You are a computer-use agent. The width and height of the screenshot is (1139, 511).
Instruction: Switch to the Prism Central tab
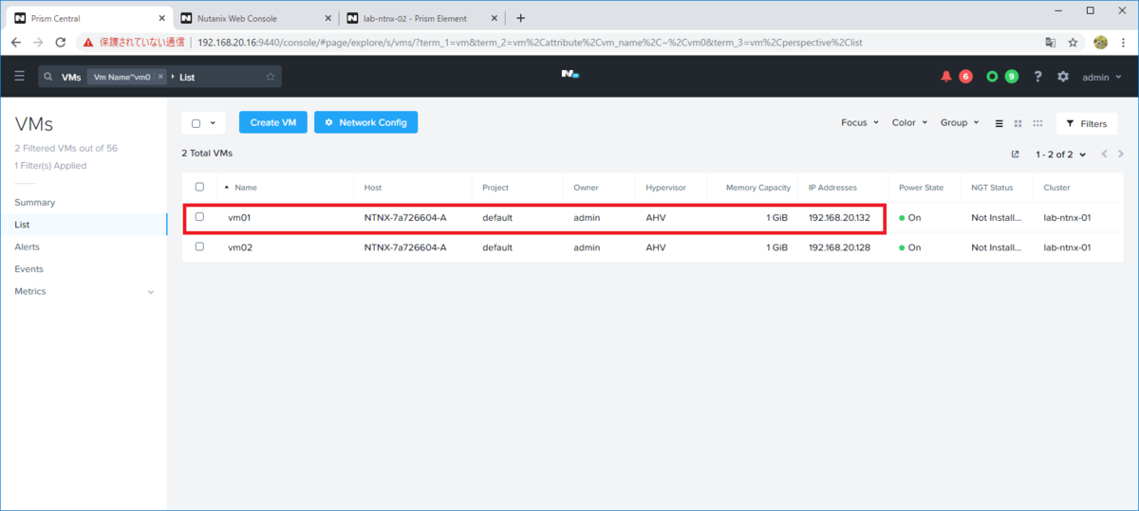(90, 18)
